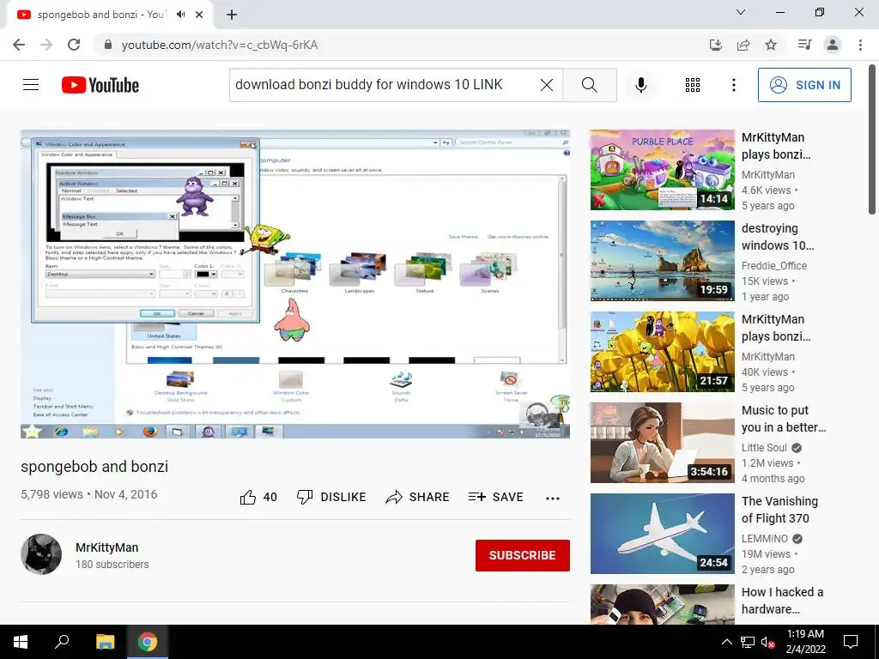Viewport: 879px width, 659px height.
Task: Open network status tray icon
Action: coord(748,642)
